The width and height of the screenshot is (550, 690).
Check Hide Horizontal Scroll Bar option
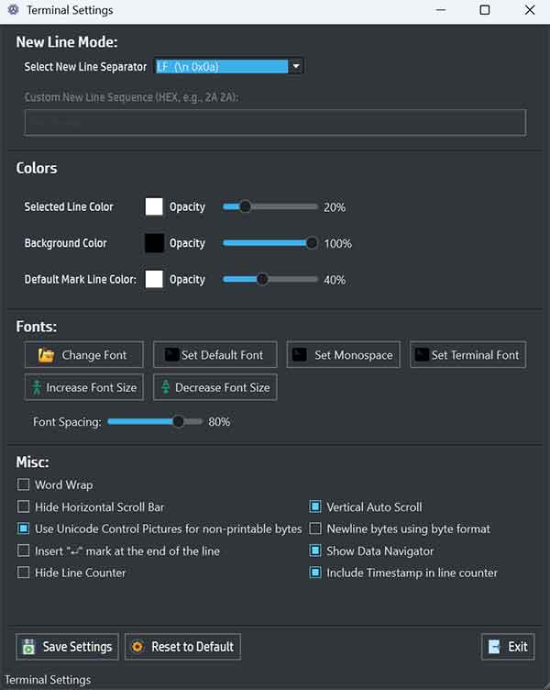click(x=24, y=506)
